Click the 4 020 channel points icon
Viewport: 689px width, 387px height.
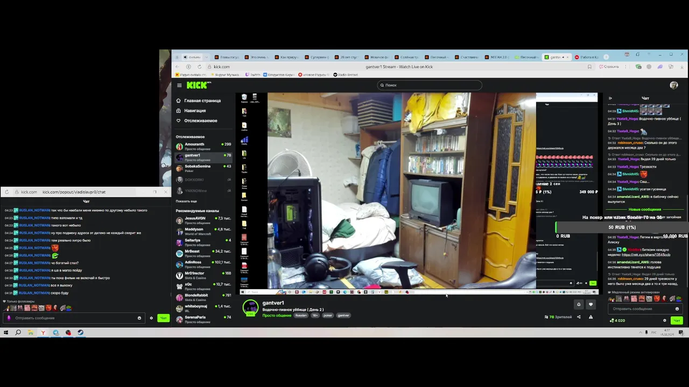click(611, 320)
